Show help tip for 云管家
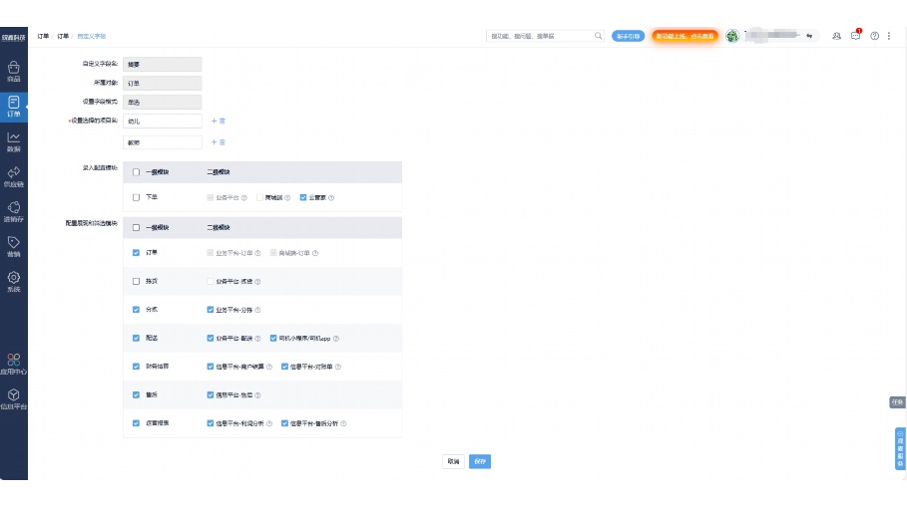 331,197
